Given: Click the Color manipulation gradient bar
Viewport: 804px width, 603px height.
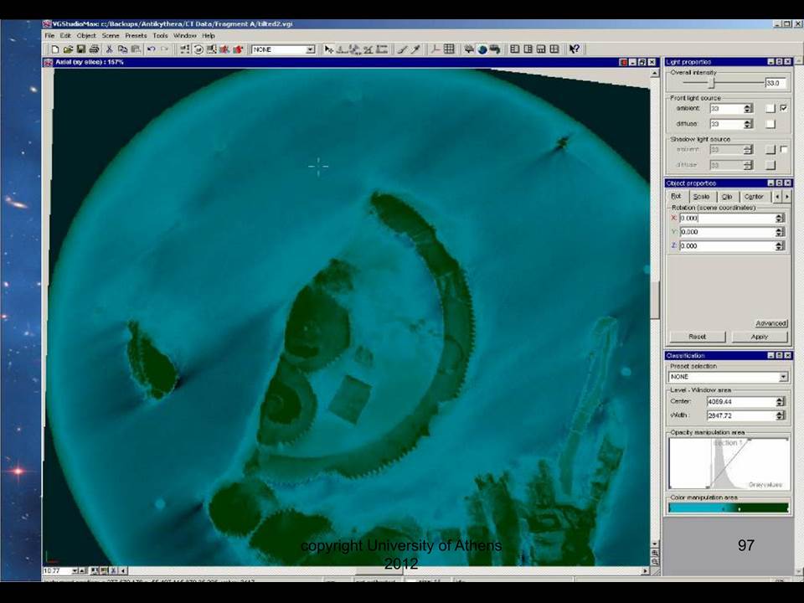Looking at the screenshot, I should coord(728,508).
